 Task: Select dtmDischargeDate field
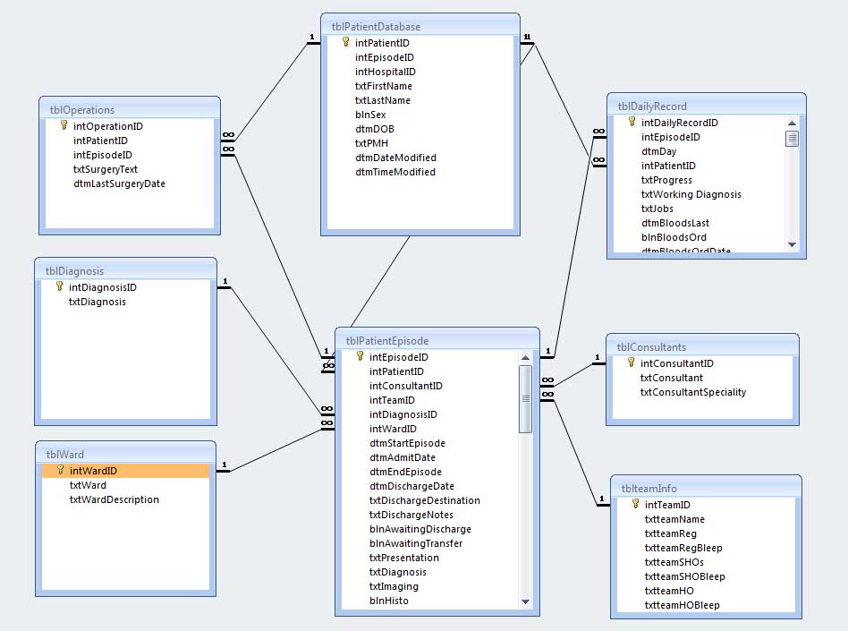(x=412, y=486)
